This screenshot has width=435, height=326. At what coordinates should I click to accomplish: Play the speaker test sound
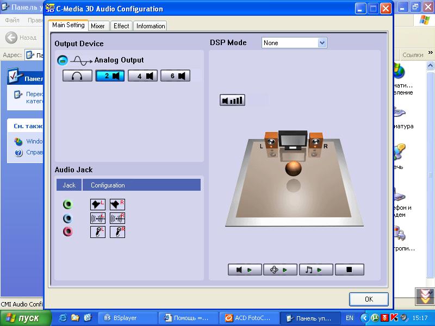point(245,269)
